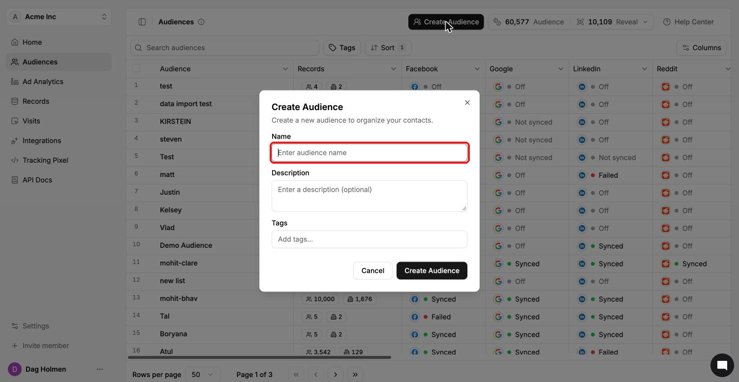Click the Add tags field
Image resolution: width=739 pixels, height=382 pixels.
click(369, 239)
